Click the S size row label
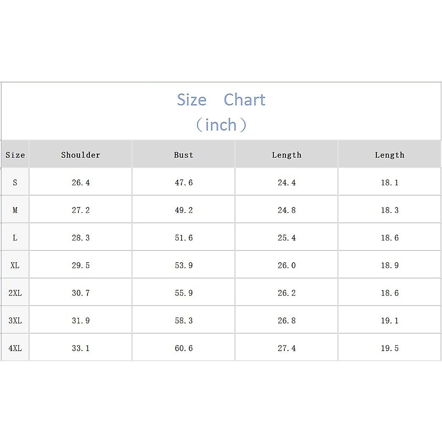 tap(15, 183)
